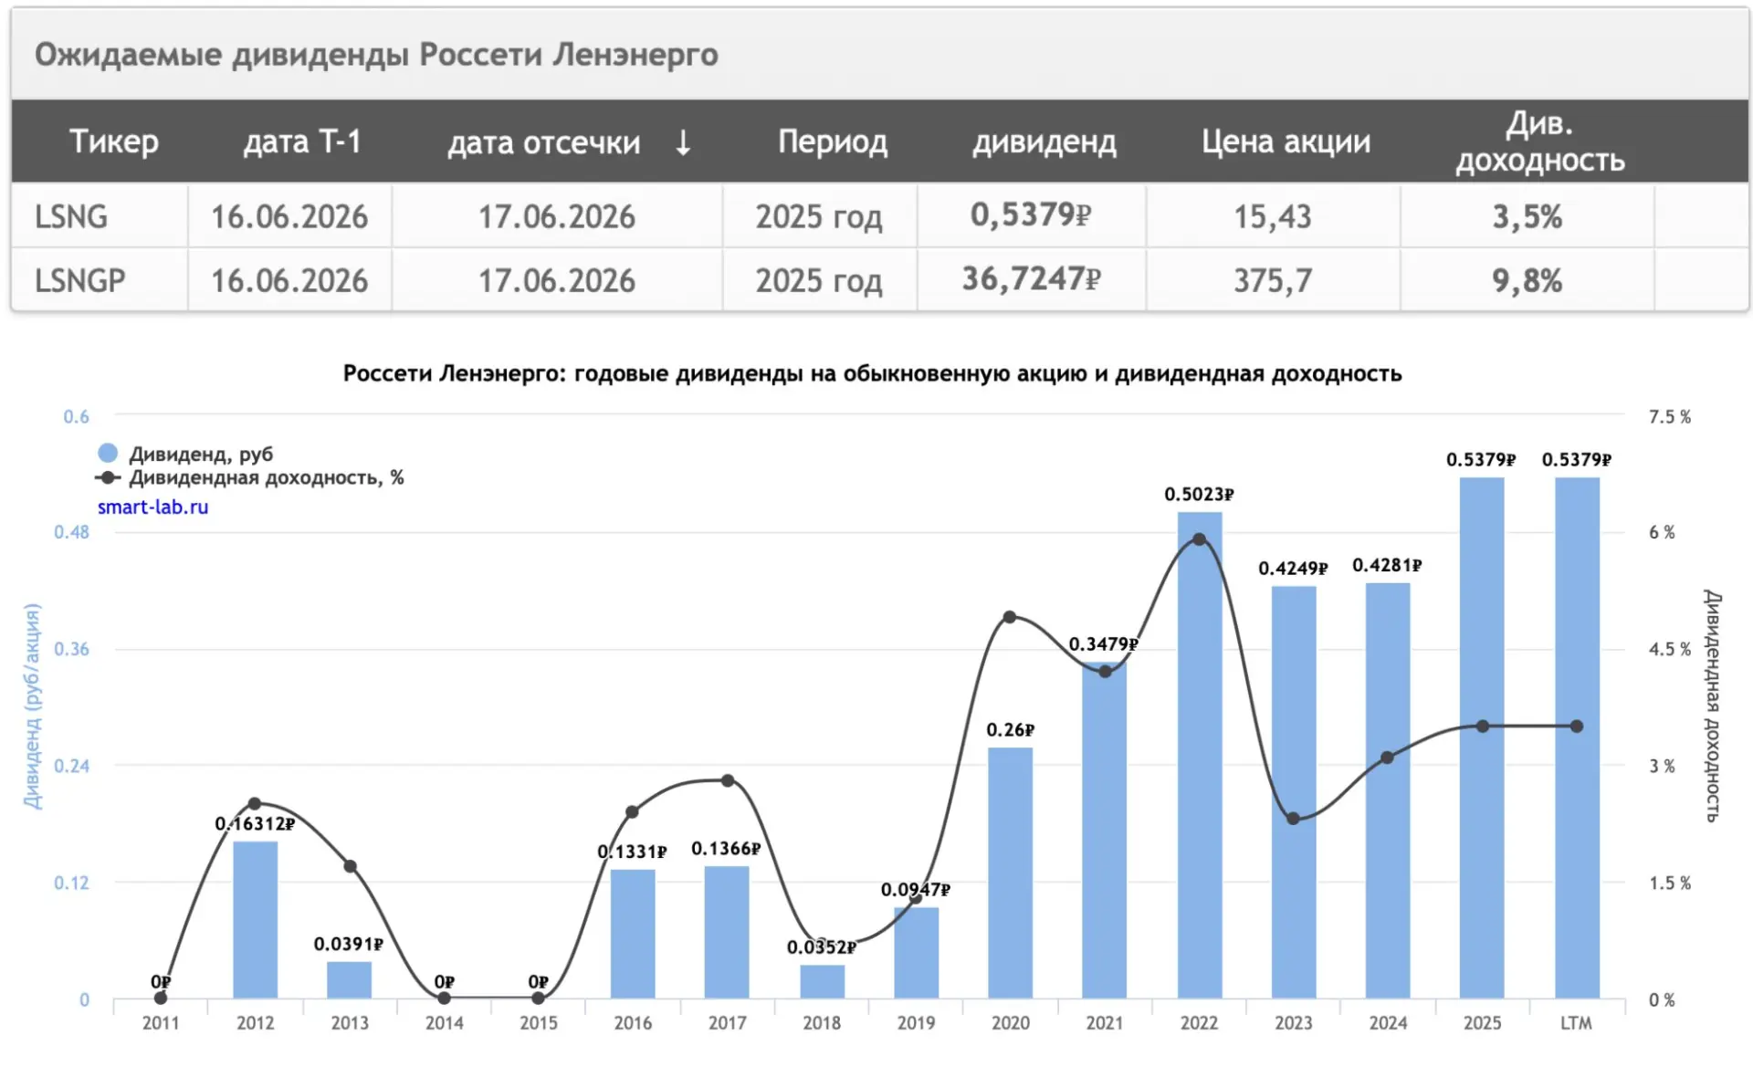Click the 2023 bar labeled 0.4249₽
The width and height of the screenshot is (1753, 1077).
click(x=1294, y=792)
